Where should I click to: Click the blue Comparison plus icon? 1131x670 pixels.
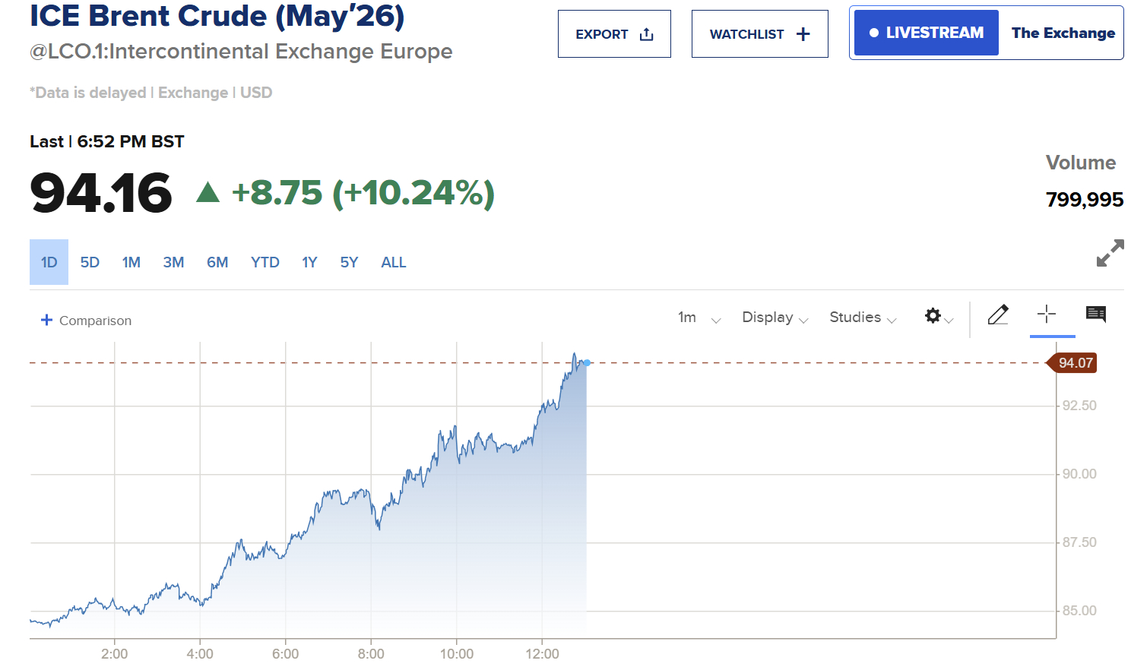[46, 320]
